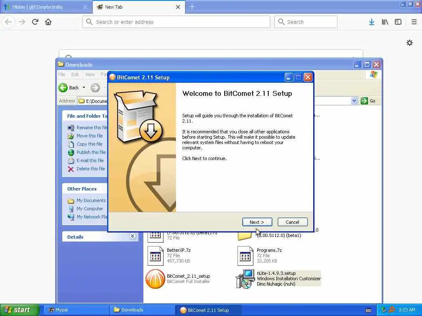
Task: Select the BetterXP.7z file icon
Action: [x=155, y=256]
